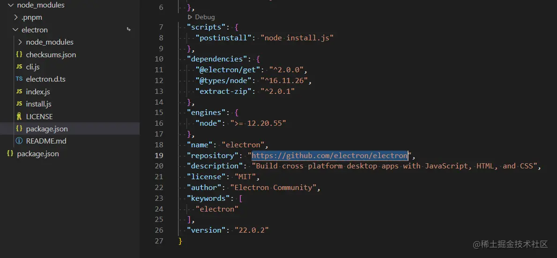Viewport: 557px width, 258px height.
Task: Run the Debug code lens above scripts
Action: 201,17
